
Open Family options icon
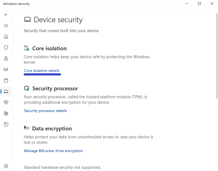(x=6, y=113)
